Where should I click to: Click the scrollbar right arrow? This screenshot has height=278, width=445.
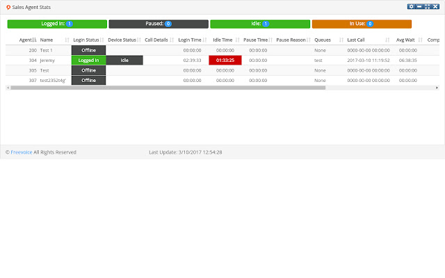437,88
